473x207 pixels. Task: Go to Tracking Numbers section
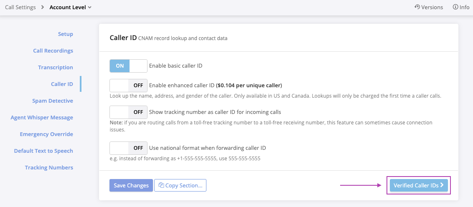(x=49, y=168)
